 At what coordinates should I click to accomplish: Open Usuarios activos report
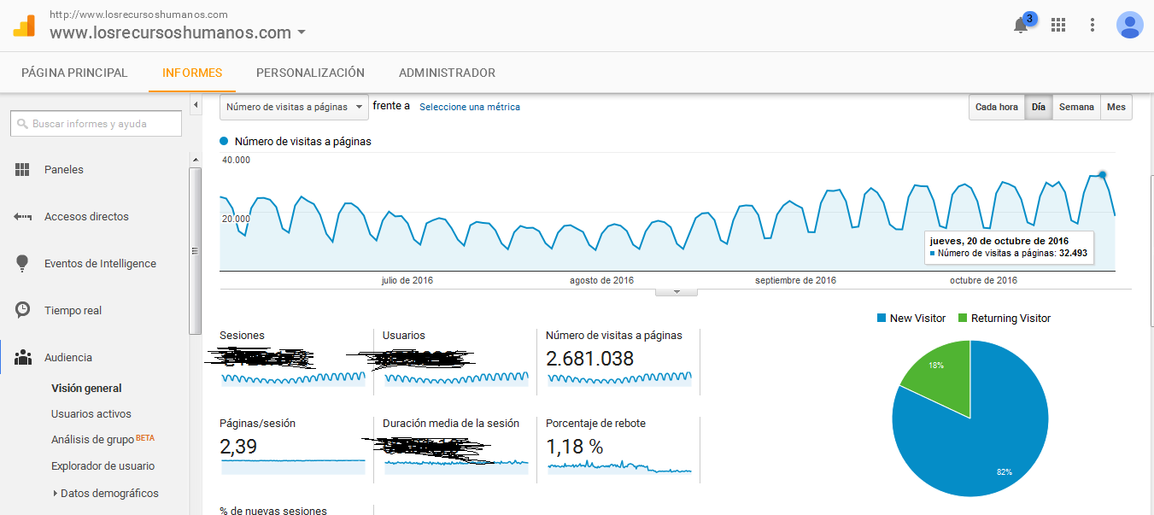[x=91, y=413]
